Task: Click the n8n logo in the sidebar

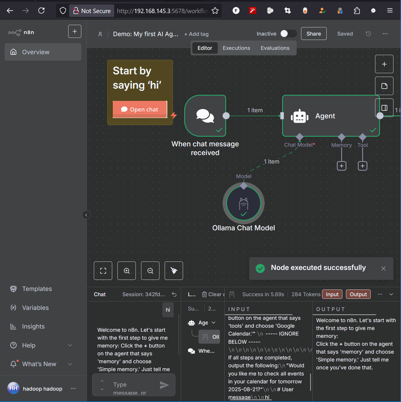Action: pyautogui.click(x=21, y=32)
